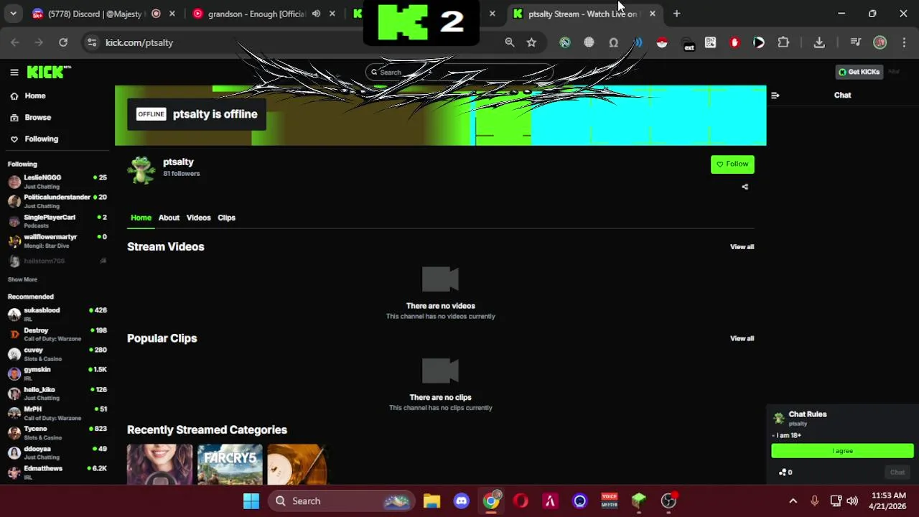Screen dimensions: 919x517
Task: Open the first recently streamed category thumbnail
Action: (x=159, y=465)
